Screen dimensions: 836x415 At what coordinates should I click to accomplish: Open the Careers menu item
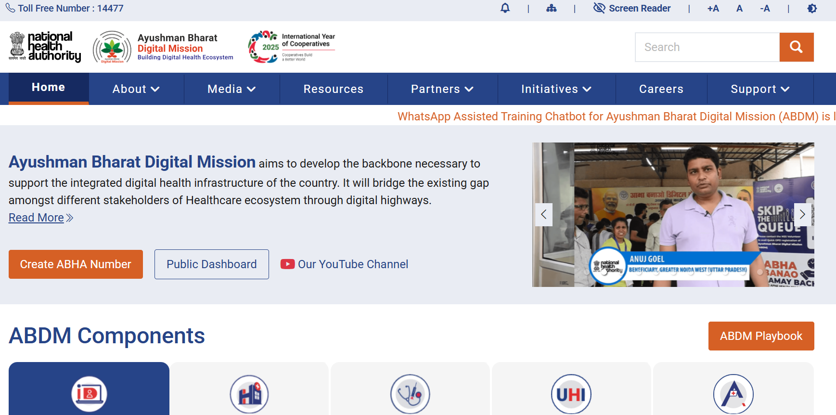pos(661,89)
